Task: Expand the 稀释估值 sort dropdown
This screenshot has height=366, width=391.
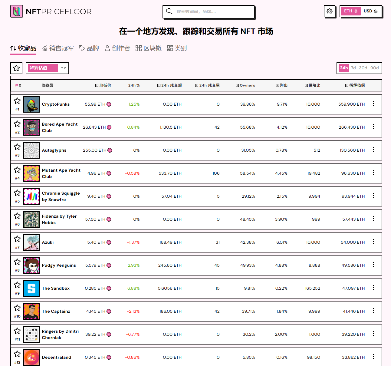Action: point(47,68)
